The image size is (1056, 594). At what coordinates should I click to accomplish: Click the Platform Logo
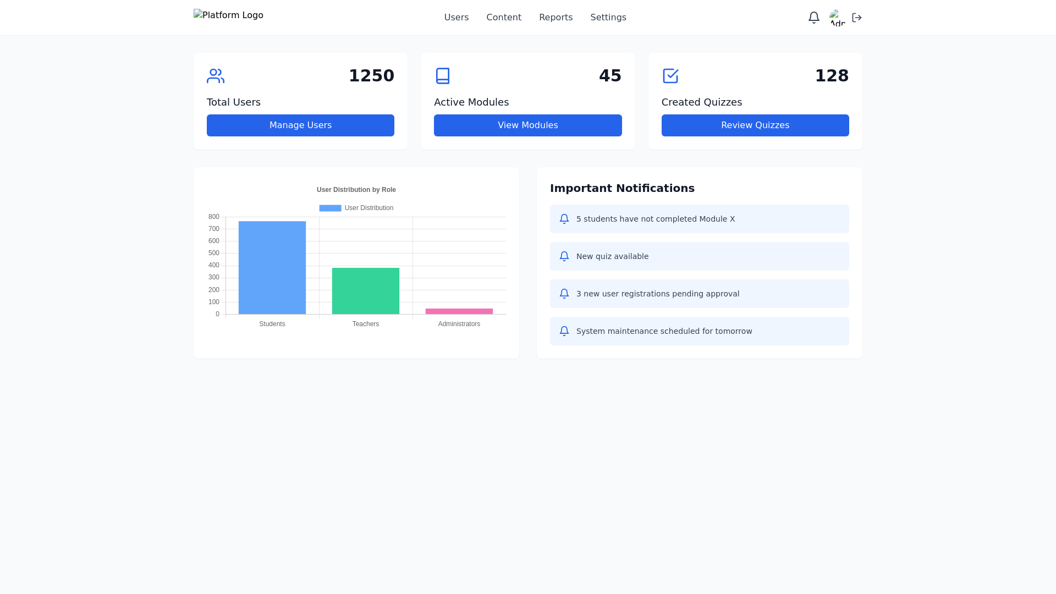228,15
